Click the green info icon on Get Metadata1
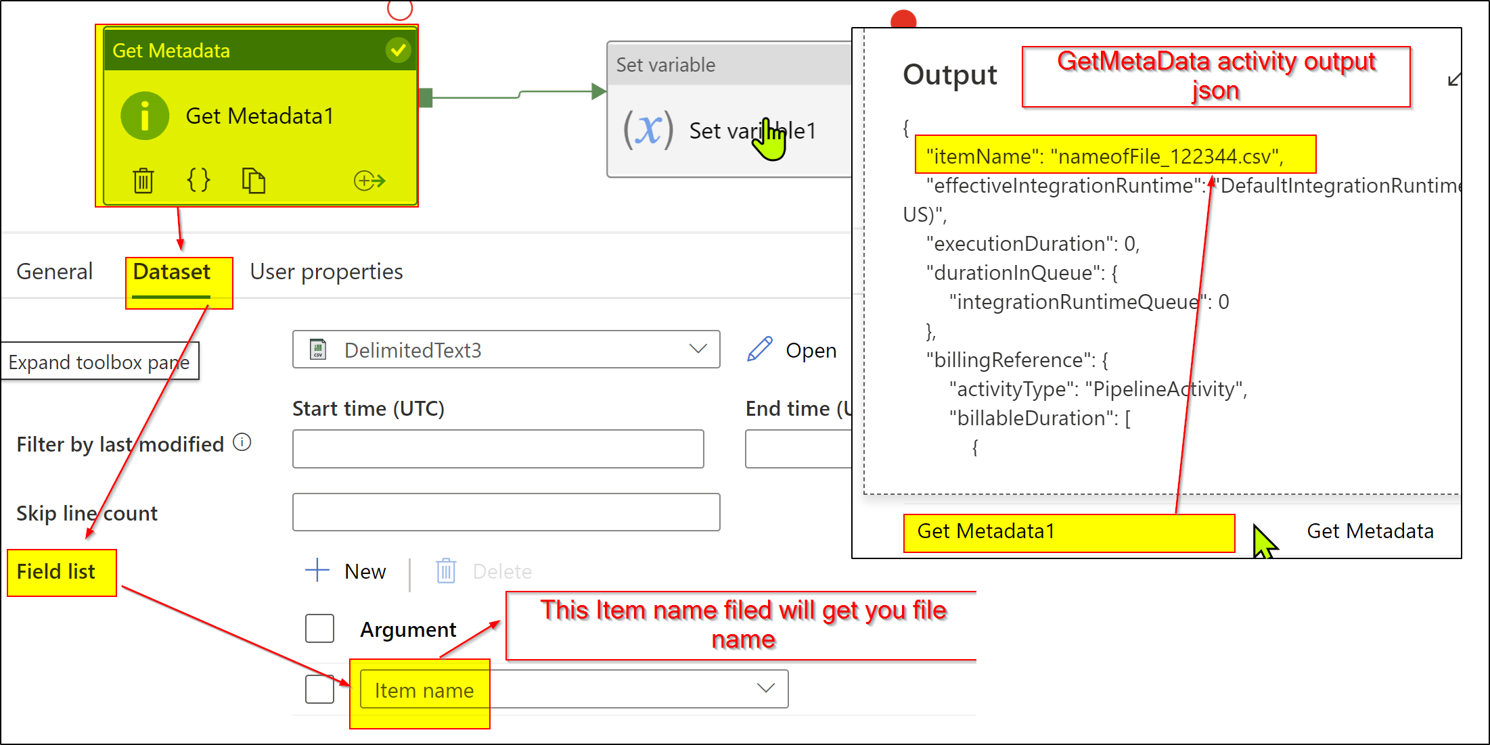 (x=144, y=116)
